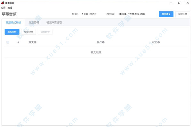Image resolution: width=192 pixels, height=127 pixels.
Task: Switch to the 音频剪辑 tab
Action: [x=34, y=22]
